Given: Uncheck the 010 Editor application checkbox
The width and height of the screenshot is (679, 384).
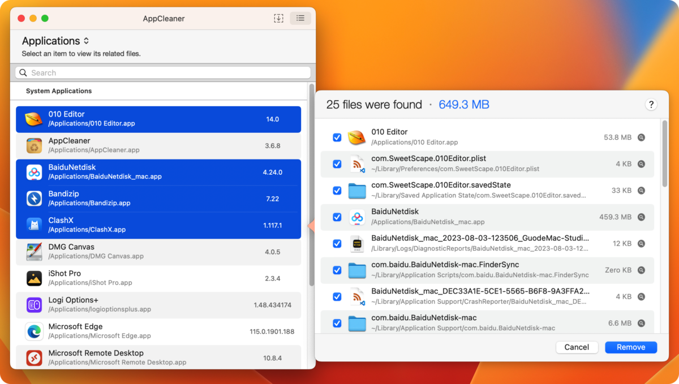Looking at the screenshot, I should click(337, 137).
